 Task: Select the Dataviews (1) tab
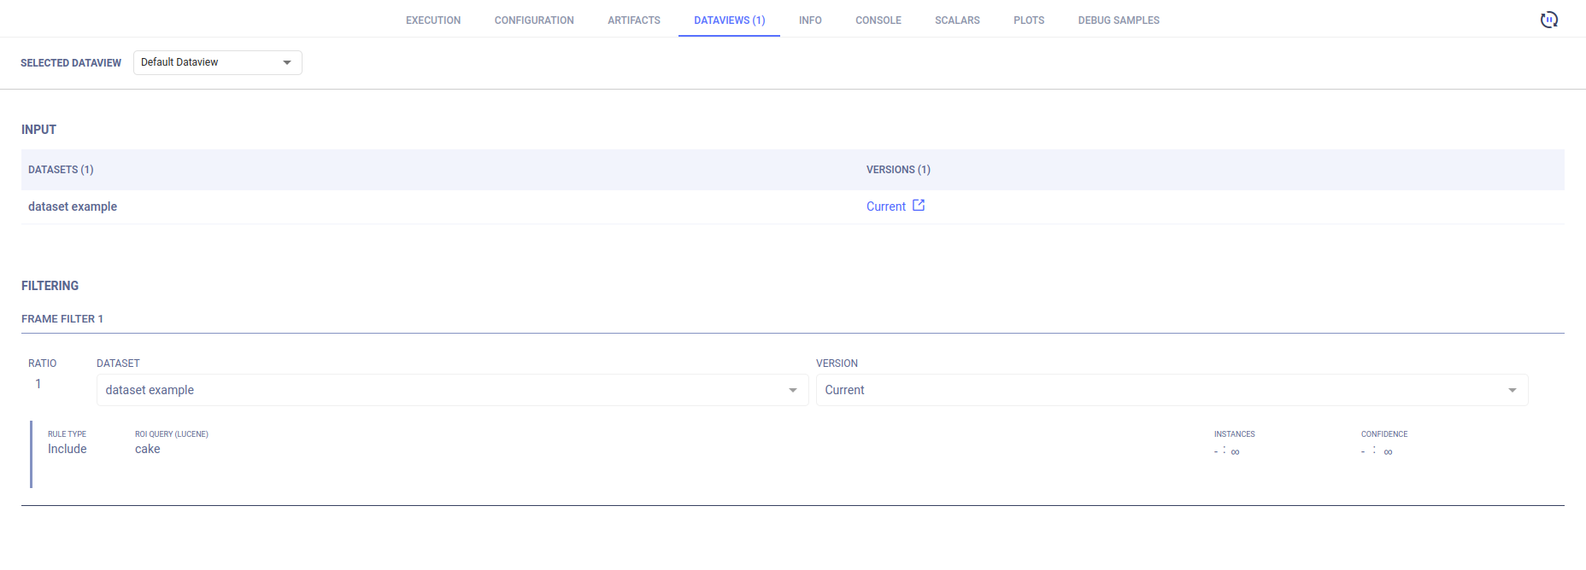click(729, 20)
